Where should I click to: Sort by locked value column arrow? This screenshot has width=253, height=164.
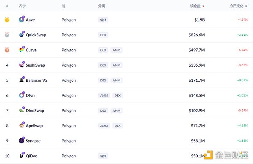[203, 6]
